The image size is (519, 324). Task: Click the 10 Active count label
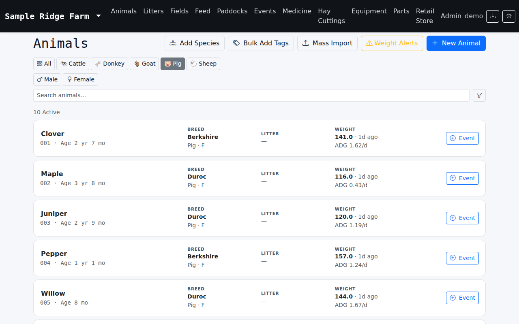pos(47,112)
